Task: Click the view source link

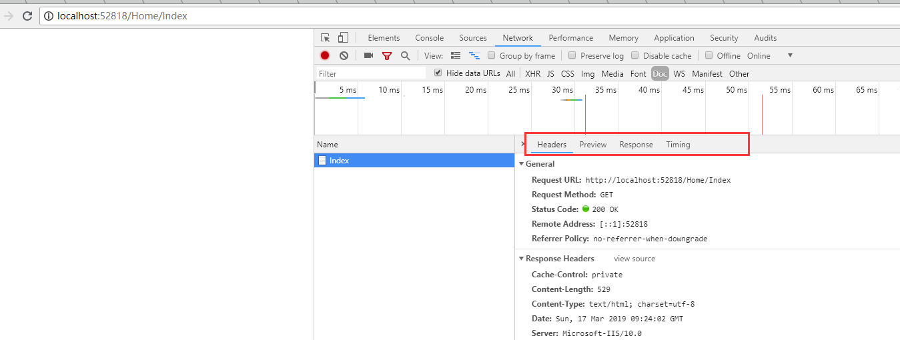Action: point(634,259)
